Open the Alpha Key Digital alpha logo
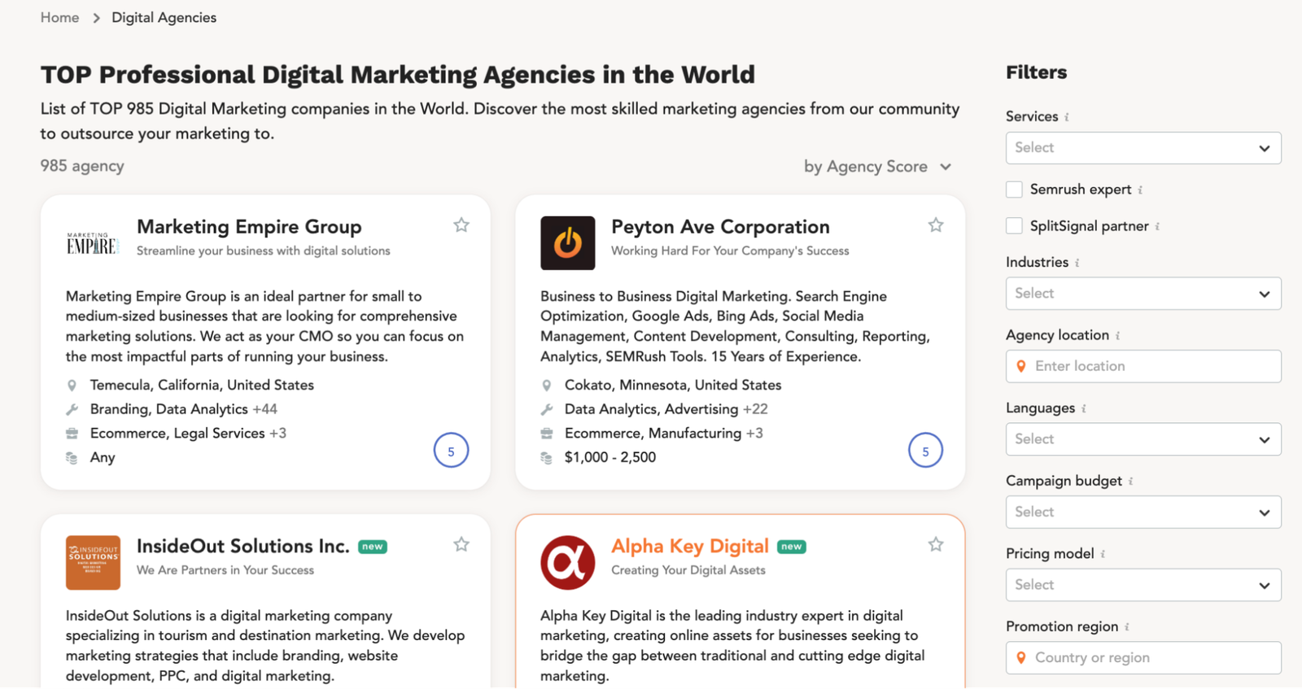Image resolution: width=1302 pixels, height=689 pixels. coord(568,562)
